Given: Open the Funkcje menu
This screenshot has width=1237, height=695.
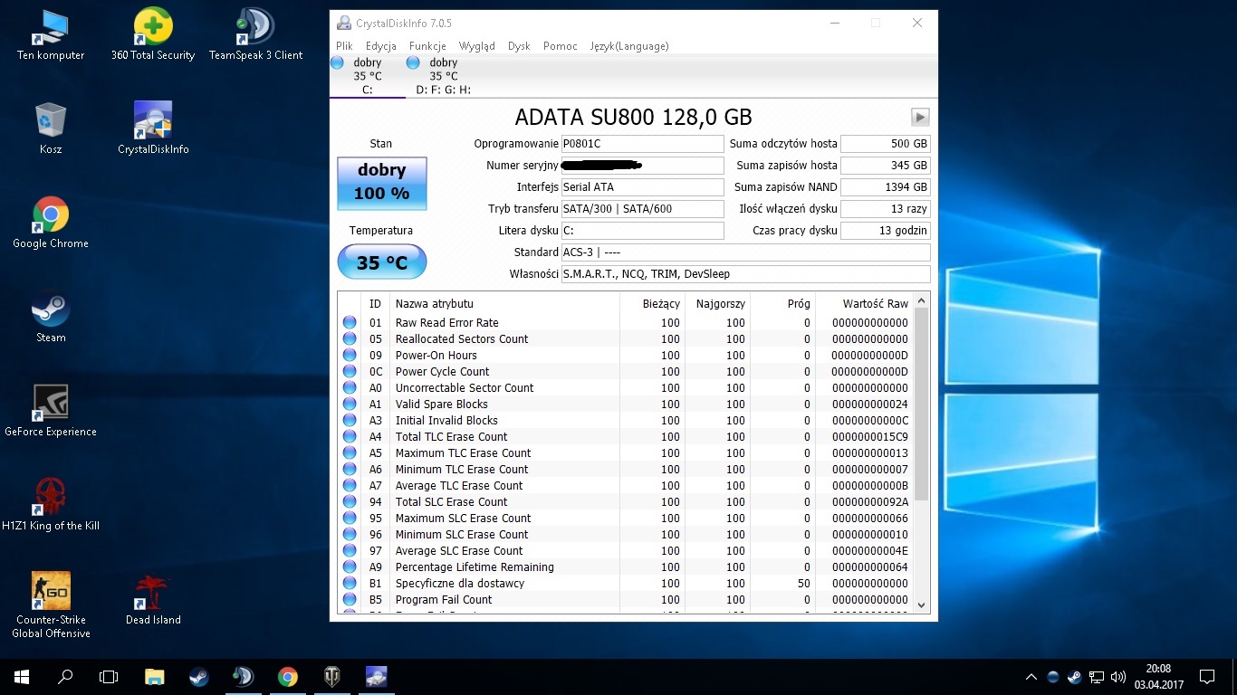Looking at the screenshot, I should pos(427,46).
